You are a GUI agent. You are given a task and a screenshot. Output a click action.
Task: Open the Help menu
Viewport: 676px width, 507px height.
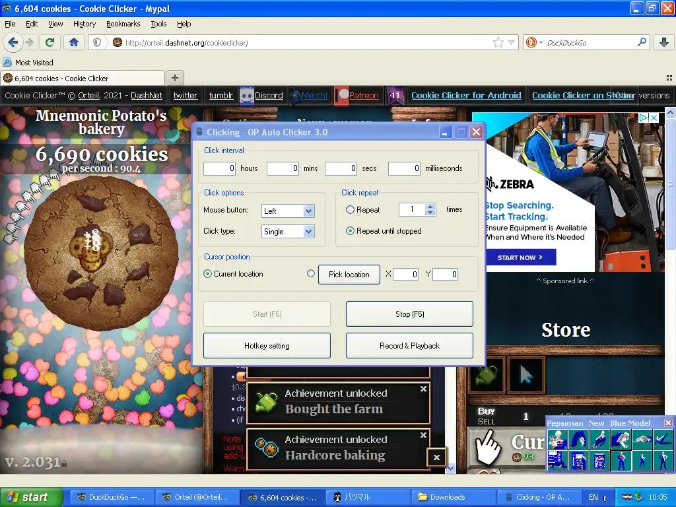(x=184, y=24)
